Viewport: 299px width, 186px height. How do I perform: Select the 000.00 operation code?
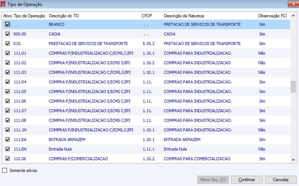tap(20, 34)
